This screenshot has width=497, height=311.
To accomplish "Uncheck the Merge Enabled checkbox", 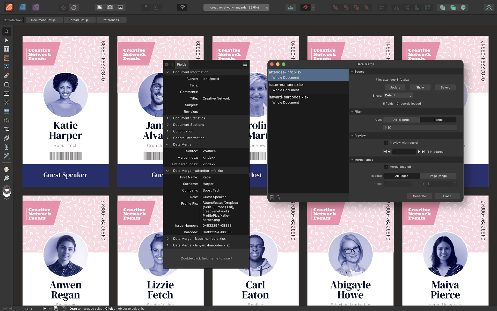I will click(x=386, y=167).
